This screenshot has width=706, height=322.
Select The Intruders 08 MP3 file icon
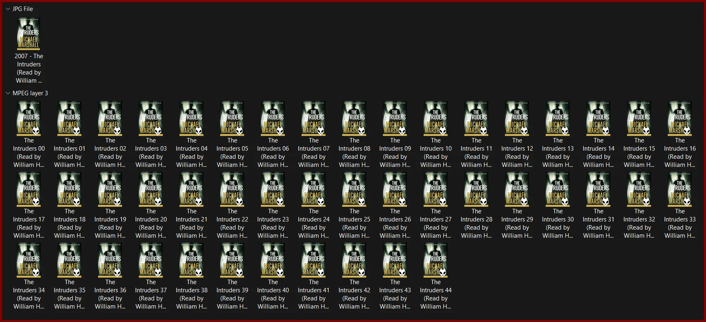[x=354, y=118]
